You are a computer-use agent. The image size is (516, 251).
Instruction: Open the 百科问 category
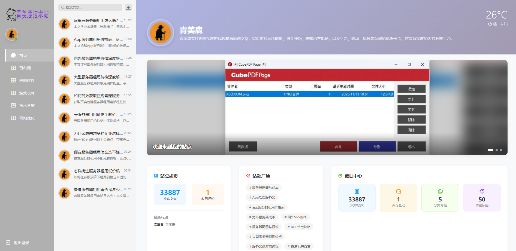[x=30, y=68]
